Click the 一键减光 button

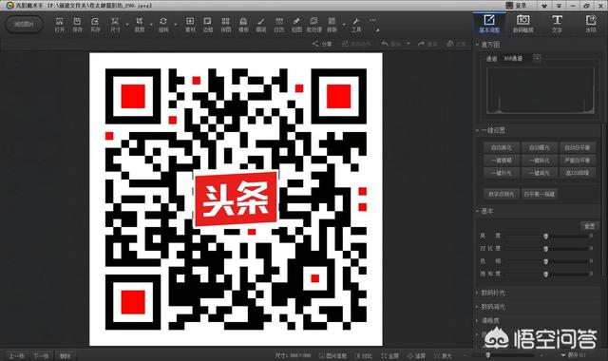[x=540, y=173]
